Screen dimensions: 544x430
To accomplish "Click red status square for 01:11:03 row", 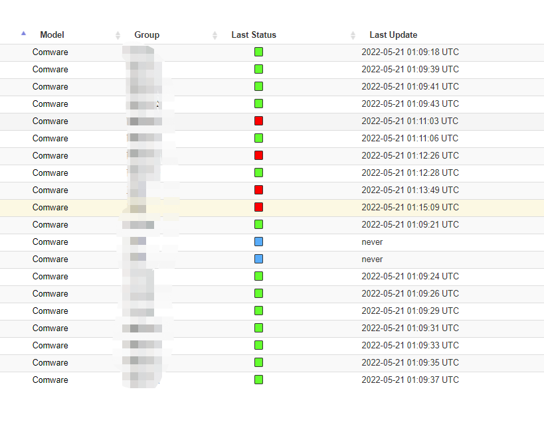I will pyautogui.click(x=258, y=121).
